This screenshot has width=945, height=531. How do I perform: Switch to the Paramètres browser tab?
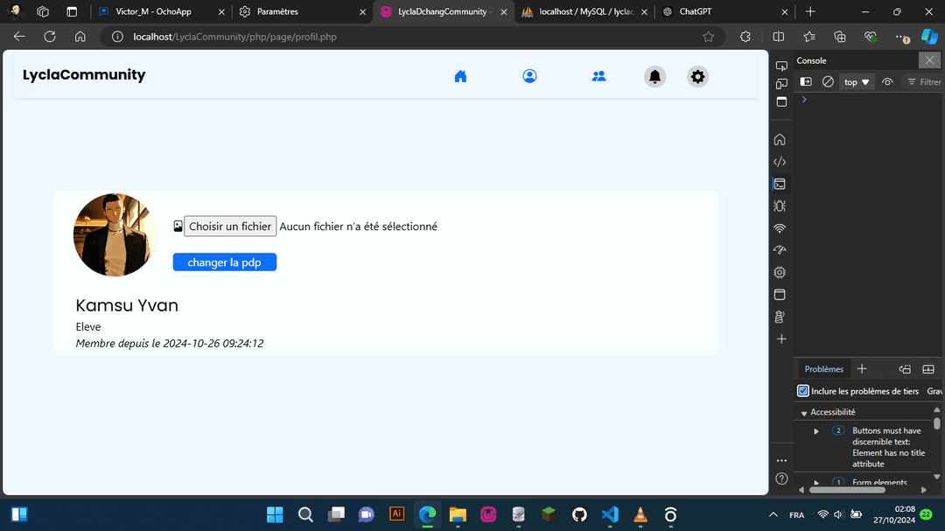302,12
